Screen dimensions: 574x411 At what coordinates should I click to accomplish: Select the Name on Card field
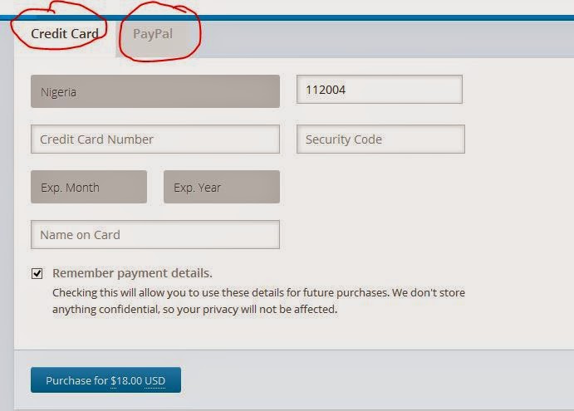[155, 235]
